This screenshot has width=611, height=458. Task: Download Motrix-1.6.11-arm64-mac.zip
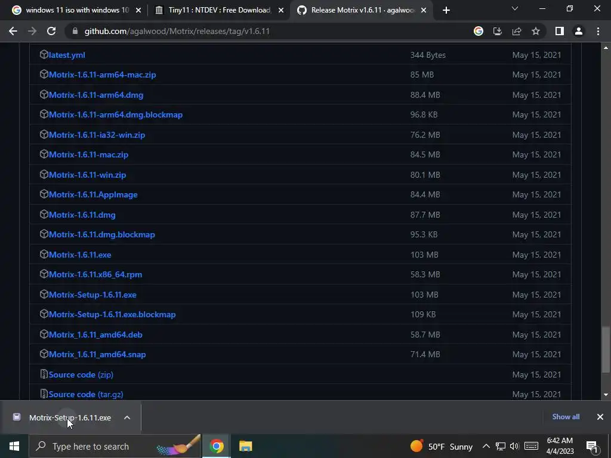(102, 75)
